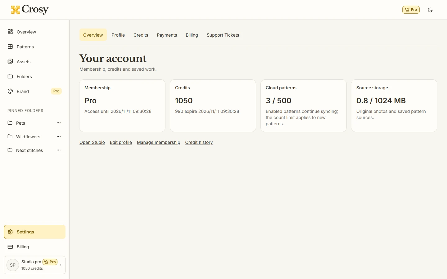Open Patterns in the sidebar
Viewport: 447px width, 279px height.
35,47
